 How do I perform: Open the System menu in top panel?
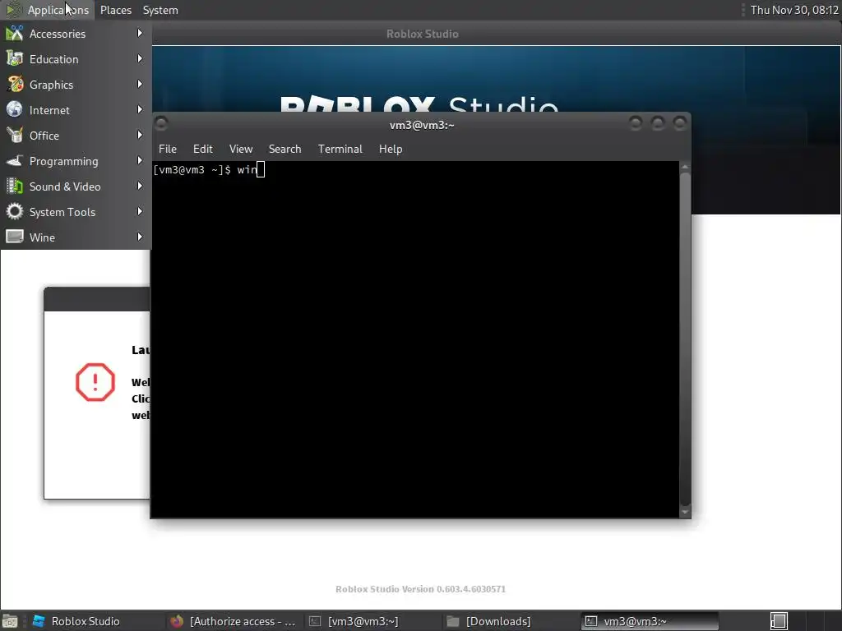pos(160,10)
